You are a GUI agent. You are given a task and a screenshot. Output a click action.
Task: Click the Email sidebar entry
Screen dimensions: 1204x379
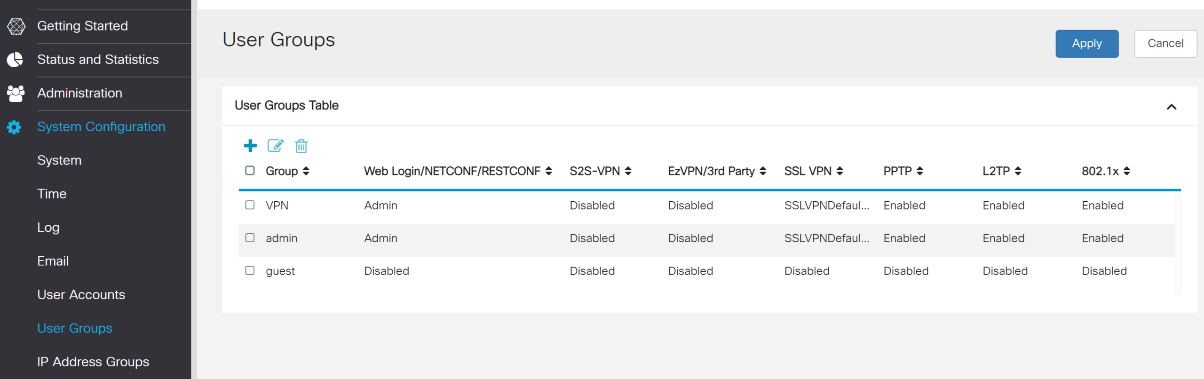pyautogui.click(x=53, y=261)
